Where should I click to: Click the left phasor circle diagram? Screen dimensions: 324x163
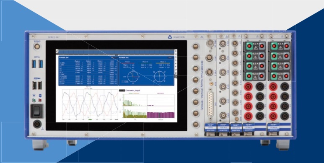(132, 76)
